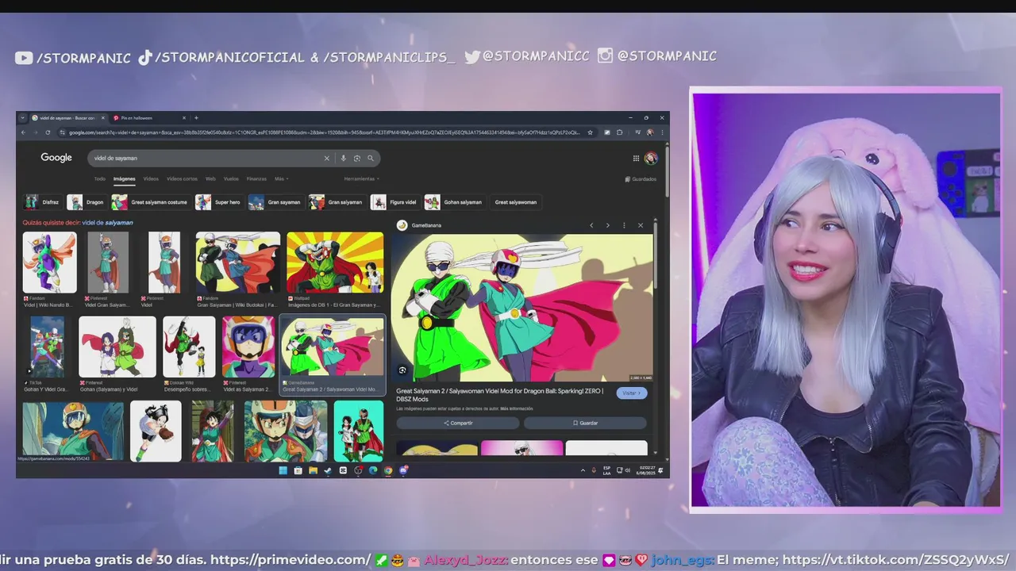Select the 'Gohan saiyaman' filter chip
Viewport: 1016px width, 571px height.
coord(454,202)
